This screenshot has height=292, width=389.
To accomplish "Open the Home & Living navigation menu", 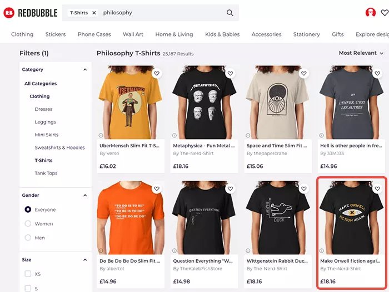I will pyautogui.click(x=174, y=34).
